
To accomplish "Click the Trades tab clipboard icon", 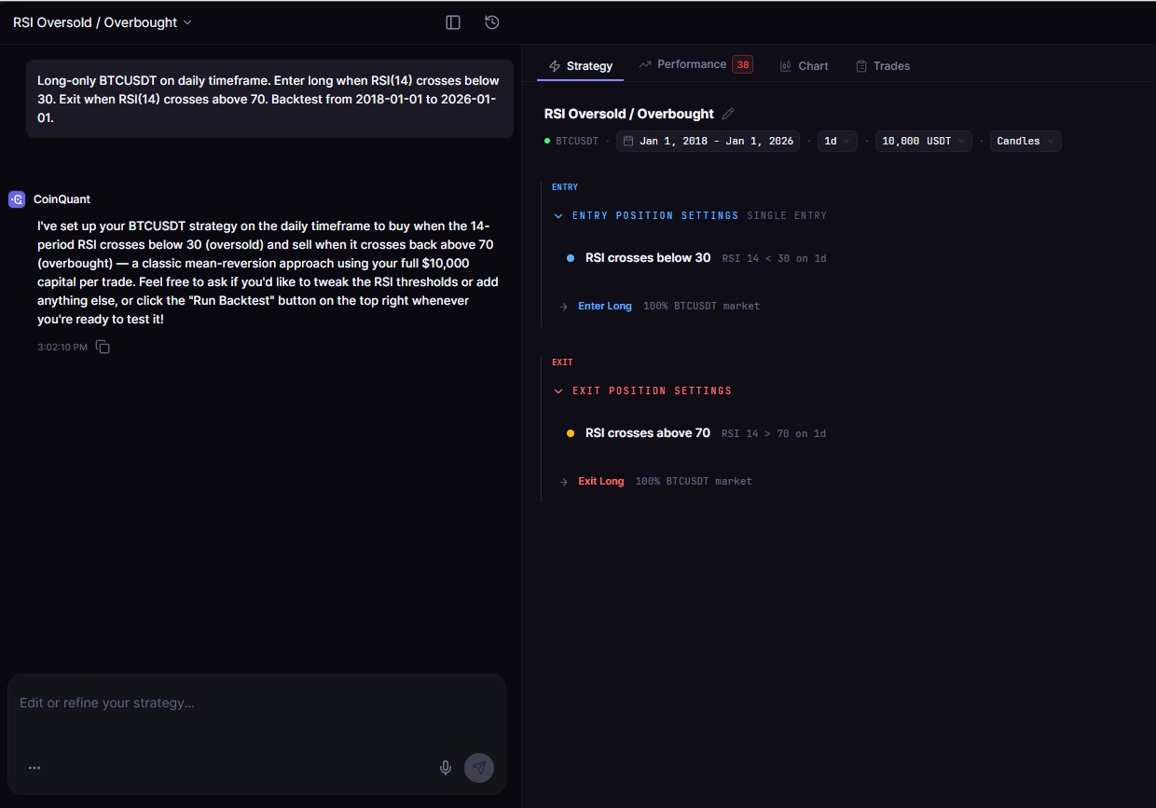I will coord(861,66).
